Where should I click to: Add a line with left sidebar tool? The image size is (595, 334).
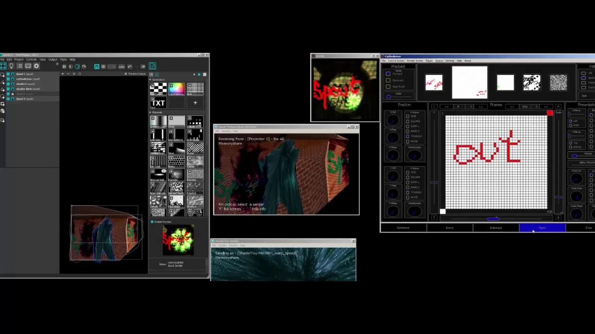coord(2,82)
